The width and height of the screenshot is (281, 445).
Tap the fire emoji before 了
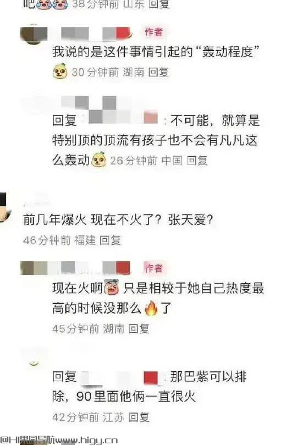[151, 308]
